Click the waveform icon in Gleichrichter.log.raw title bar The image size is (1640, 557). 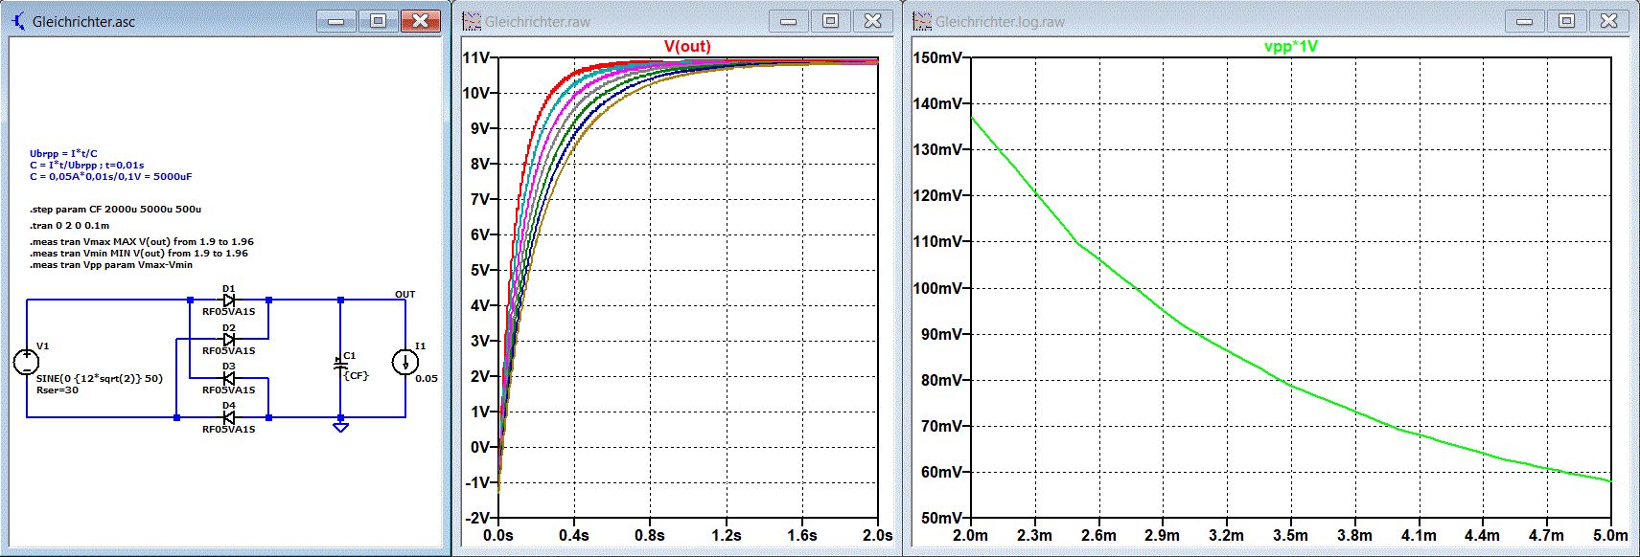pyautogui.click(x=922, y=20)
